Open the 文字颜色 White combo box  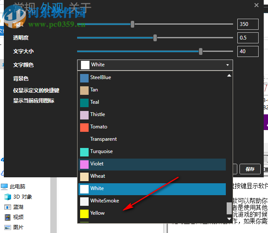(155, 65)
